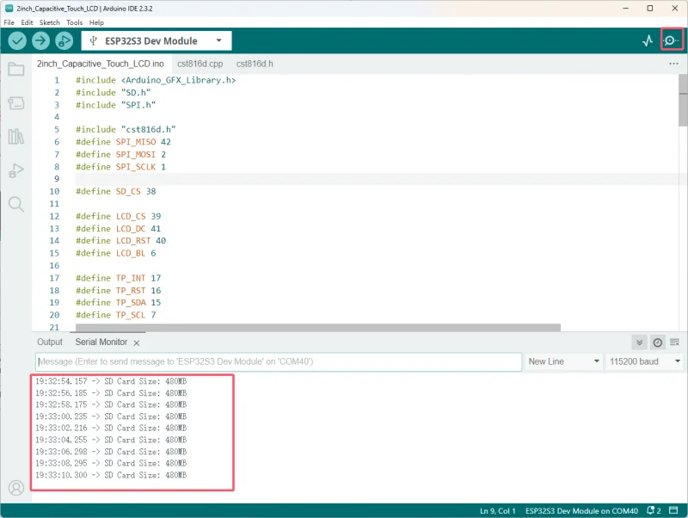688x518 pixels.
Task: Open the Sketchbook folder sidebar icon
Action: (x=16, y=69)
